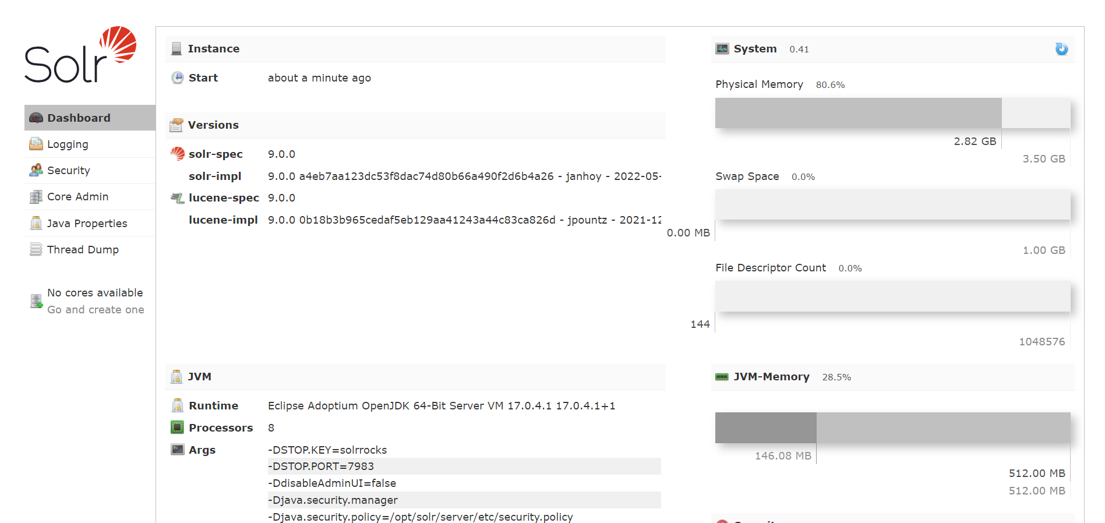This screenshot has height=523, width=1105.
Task: Click the 0.00 MB swap used label
Action: [x=688, y=233]
